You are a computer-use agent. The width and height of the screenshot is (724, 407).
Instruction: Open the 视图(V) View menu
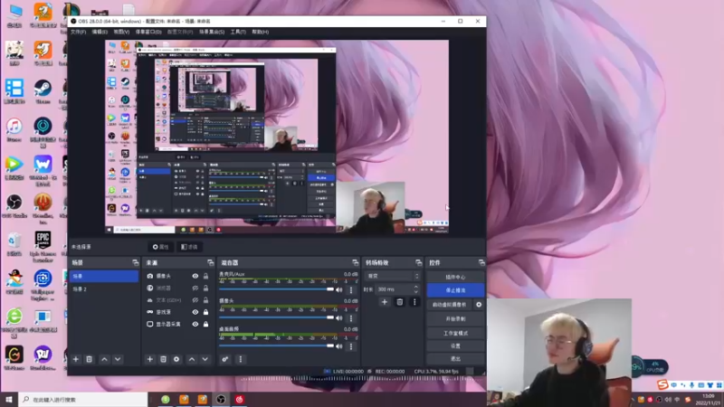click(121, 32)
